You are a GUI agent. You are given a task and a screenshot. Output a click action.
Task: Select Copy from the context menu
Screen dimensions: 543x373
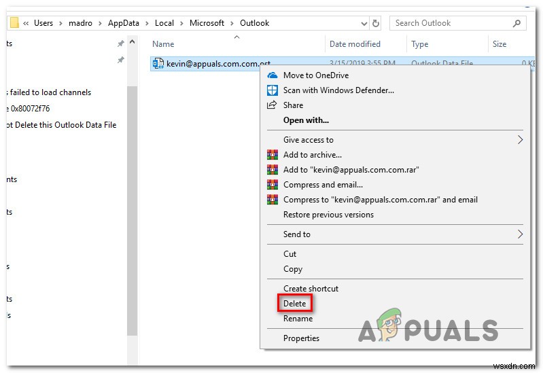pos(293,269)
